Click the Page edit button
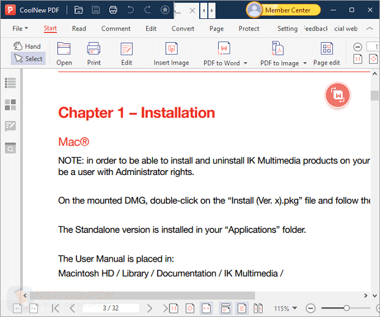The height and width of the screenshot is (317, 380). [x=326, y=54]
